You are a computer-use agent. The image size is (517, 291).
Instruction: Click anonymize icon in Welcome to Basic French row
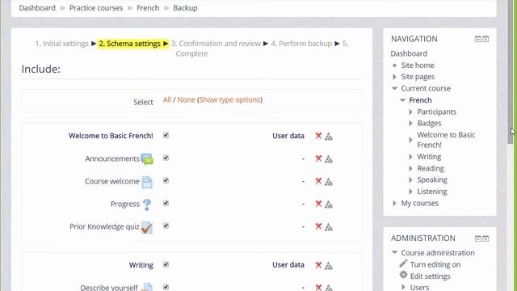click(x=329, y=137)
